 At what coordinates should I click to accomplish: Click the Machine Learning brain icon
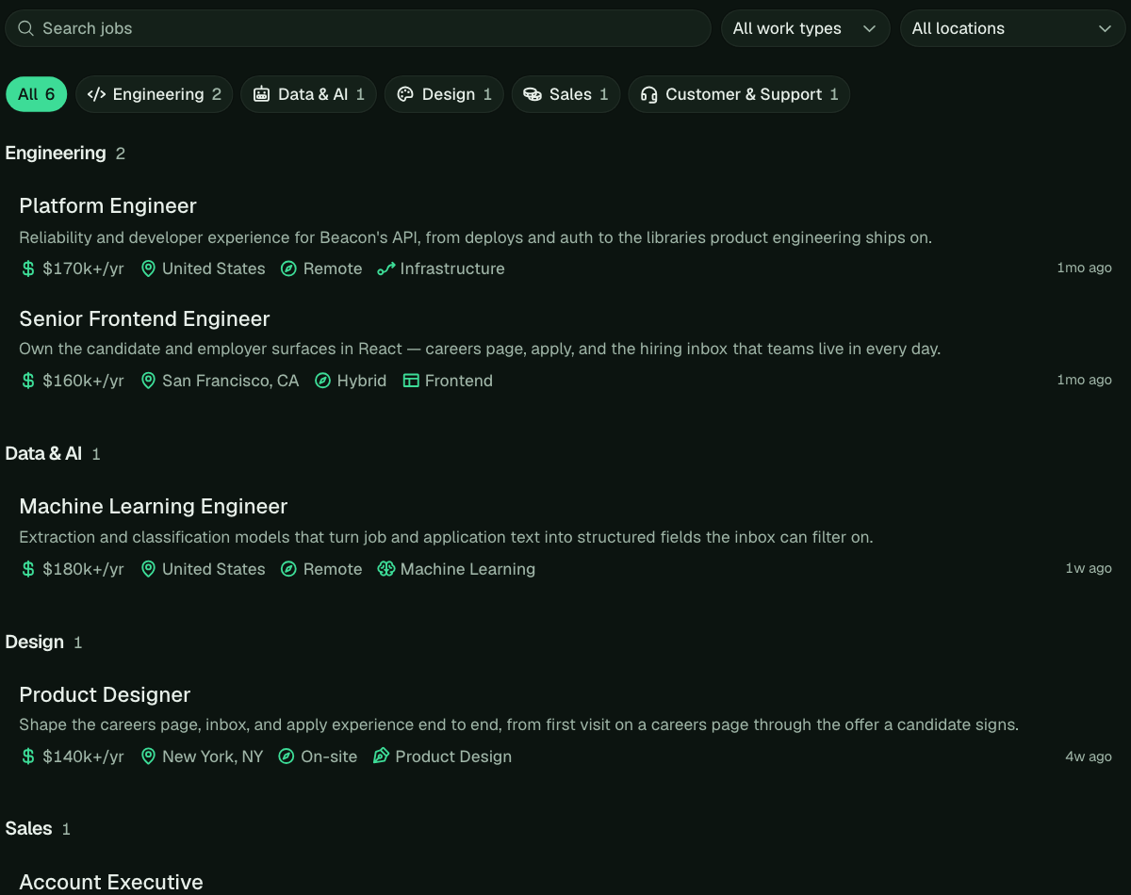coord(385,569)
